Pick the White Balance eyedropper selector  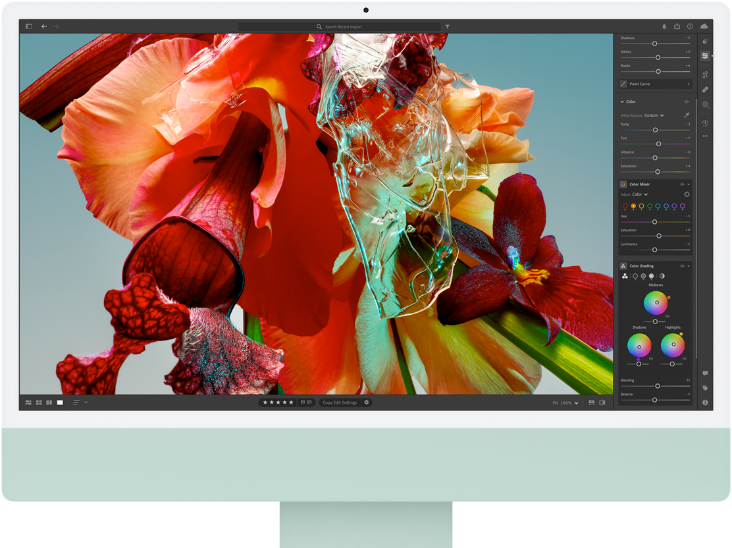[687, 115]
